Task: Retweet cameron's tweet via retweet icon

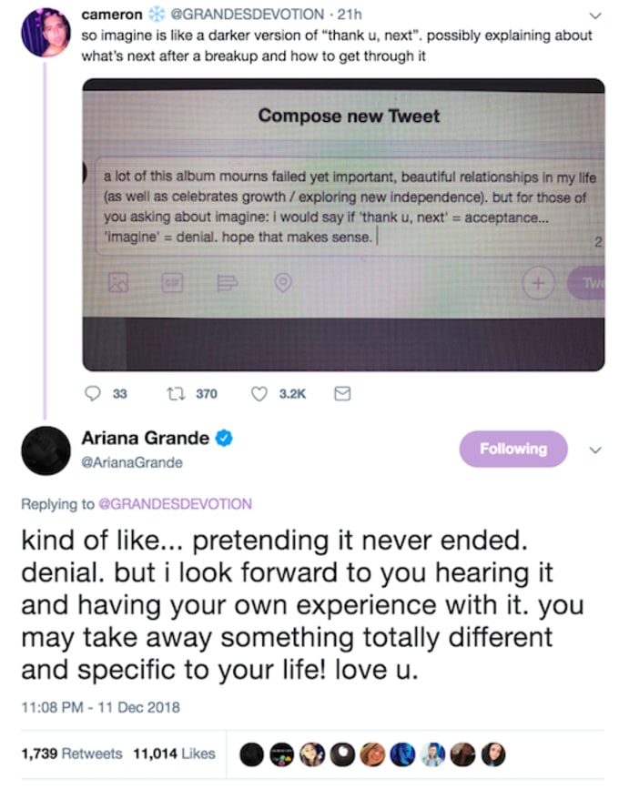Action: click(180, 393)
